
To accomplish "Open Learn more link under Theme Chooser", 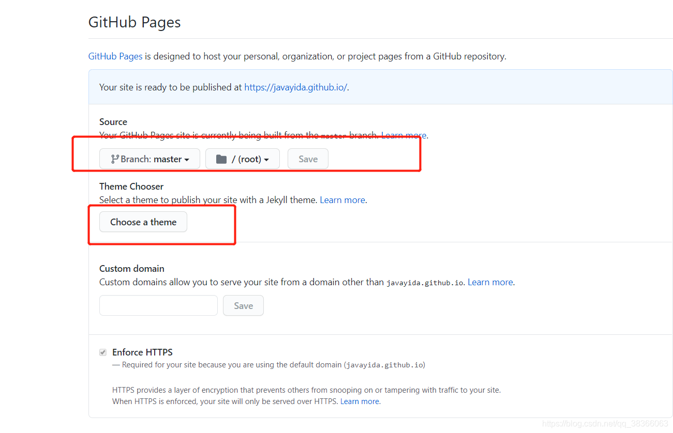I will click(342, 200).
